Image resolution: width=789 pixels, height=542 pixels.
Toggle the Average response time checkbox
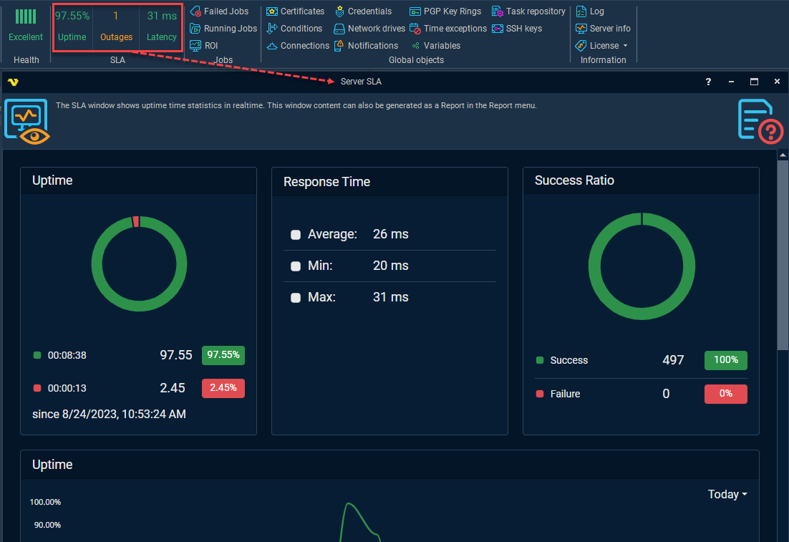296,235
